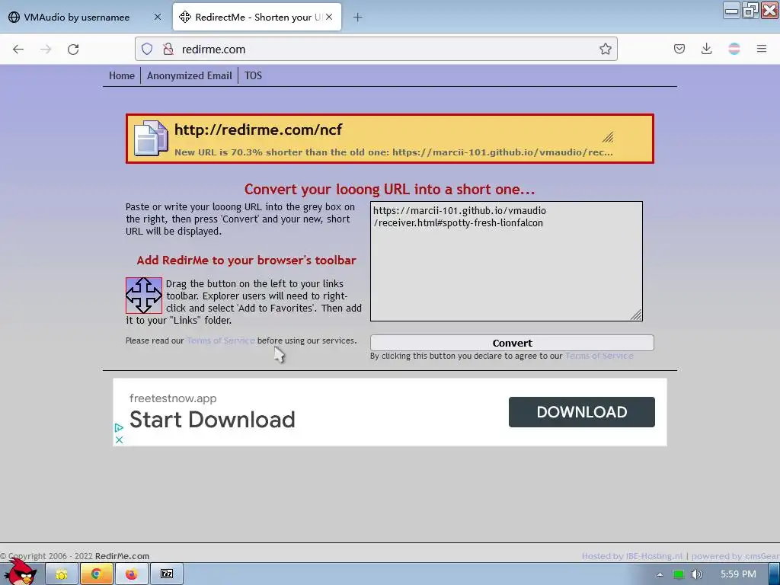The image size is (780, 585).
Task: Open the tracking protection shield icon
Action: [147, 49]
